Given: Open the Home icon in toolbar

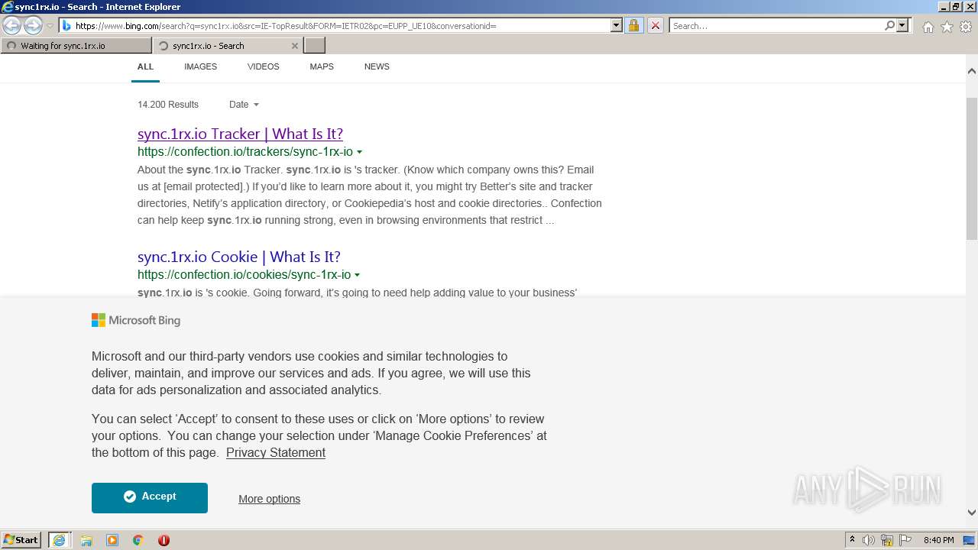Looking at the screenshot, I should click(x=928, y=27).
